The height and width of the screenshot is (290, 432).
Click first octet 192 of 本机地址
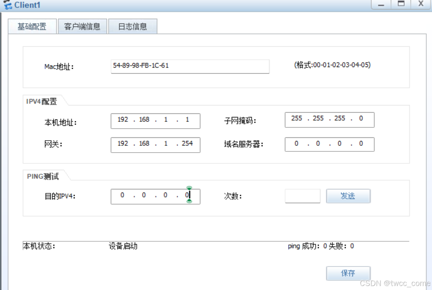(123, 119)
